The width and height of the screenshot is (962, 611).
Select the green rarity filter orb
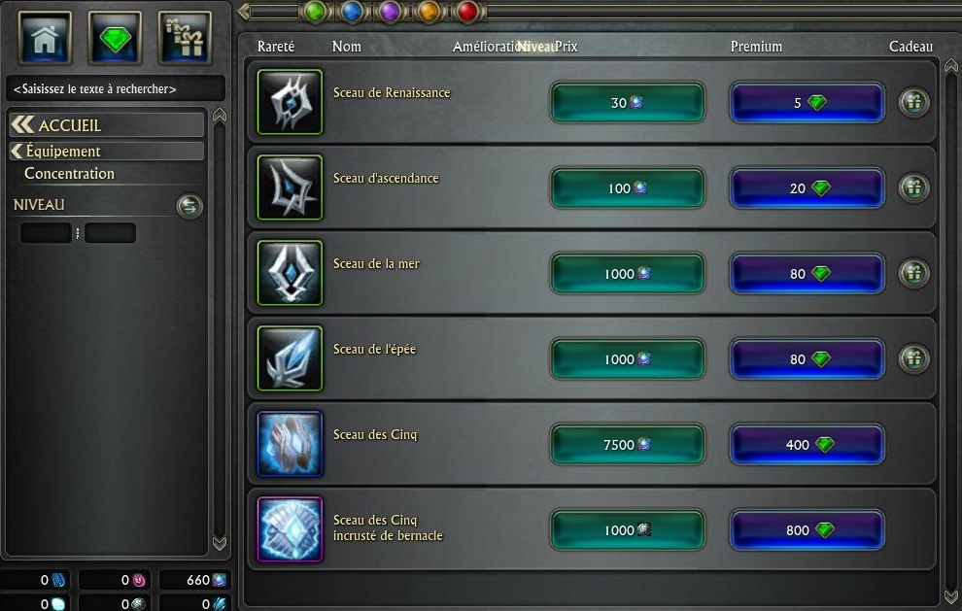point(315,11)
